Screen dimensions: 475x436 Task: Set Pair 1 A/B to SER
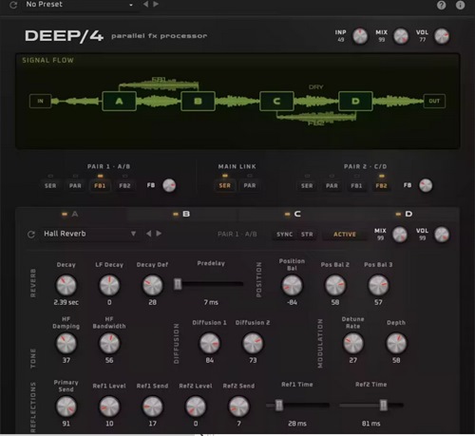[x=50, y=185]
